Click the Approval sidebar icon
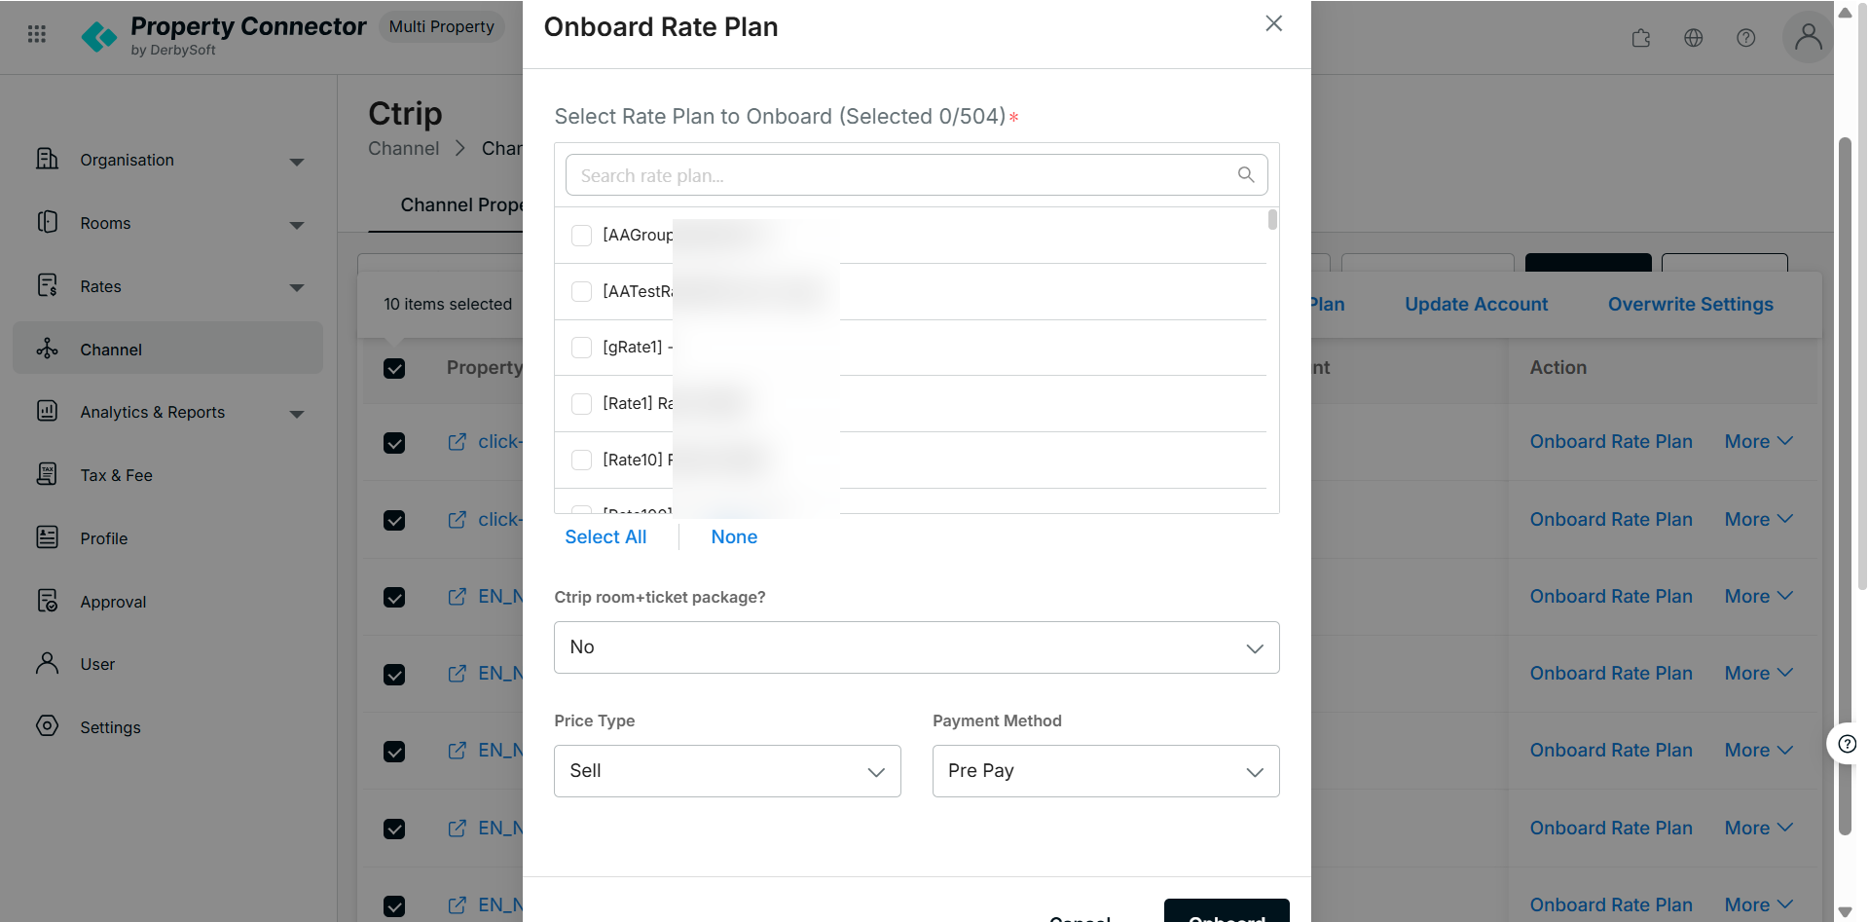Screen dimensions: 1869x922 click(47, 601)
